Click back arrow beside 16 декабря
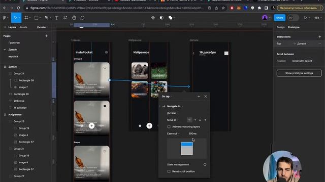The width and height of the screenshot is (325, 182). click(x=193, y=53)
